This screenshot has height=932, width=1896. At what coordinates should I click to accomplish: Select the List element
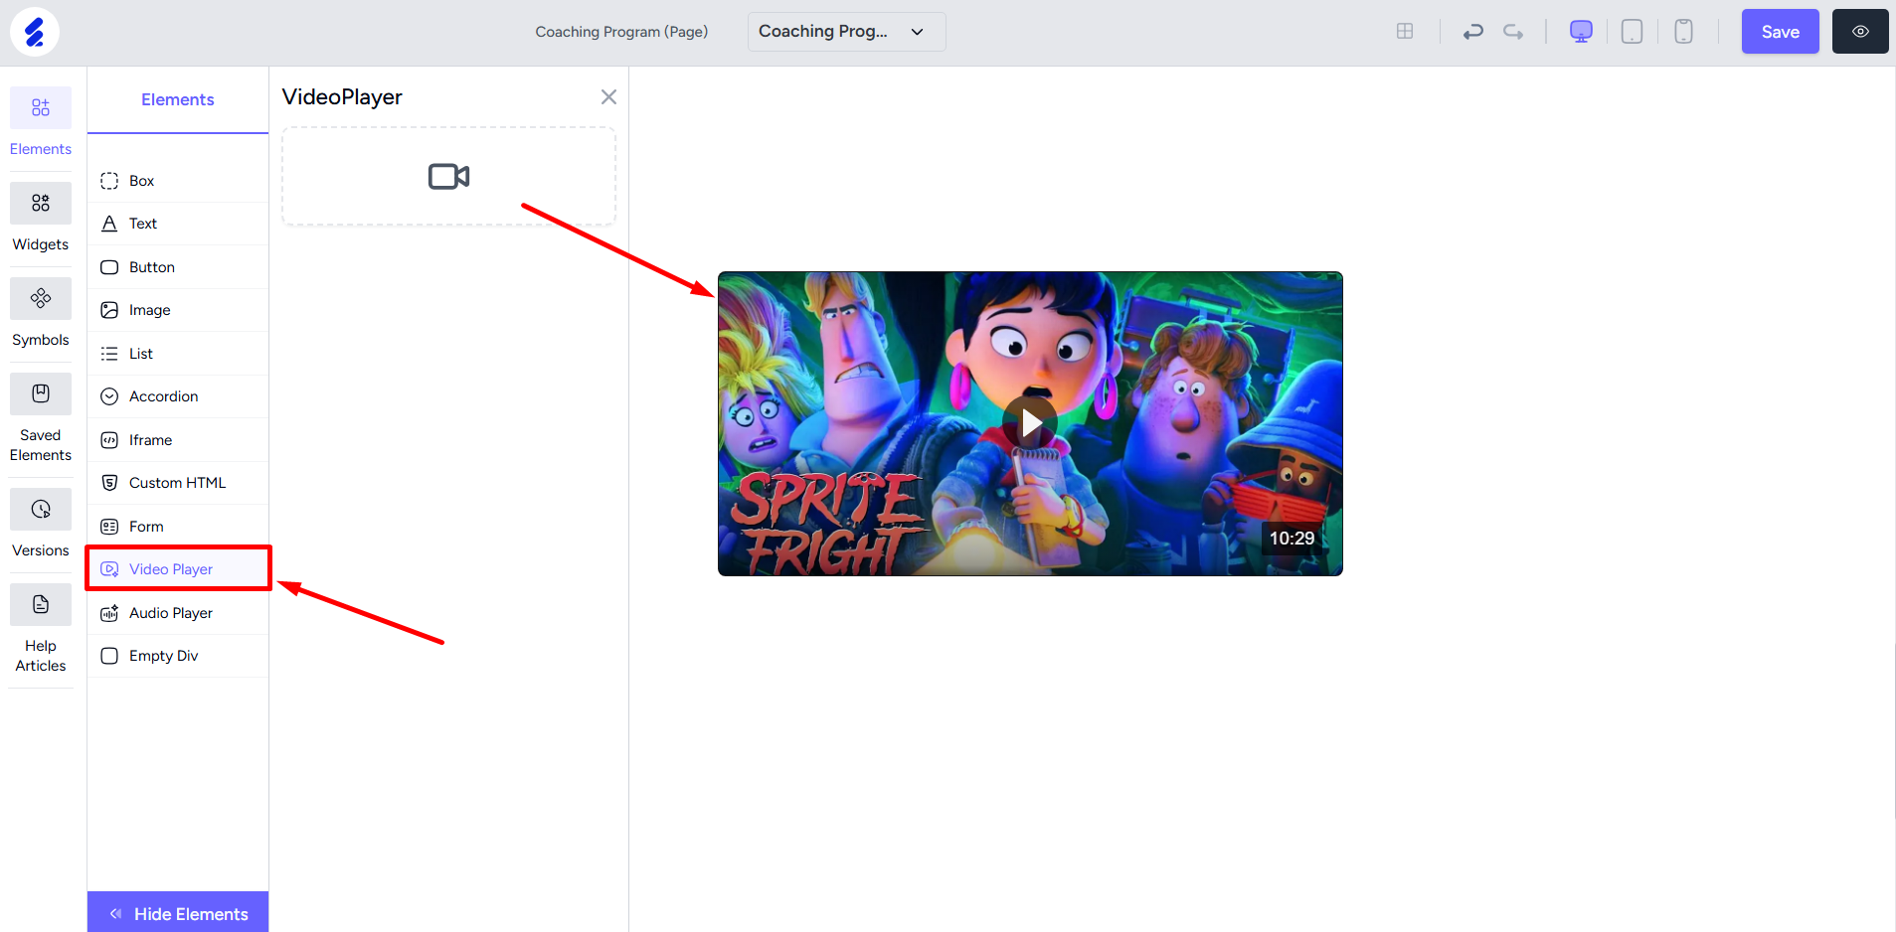point(178,354)
